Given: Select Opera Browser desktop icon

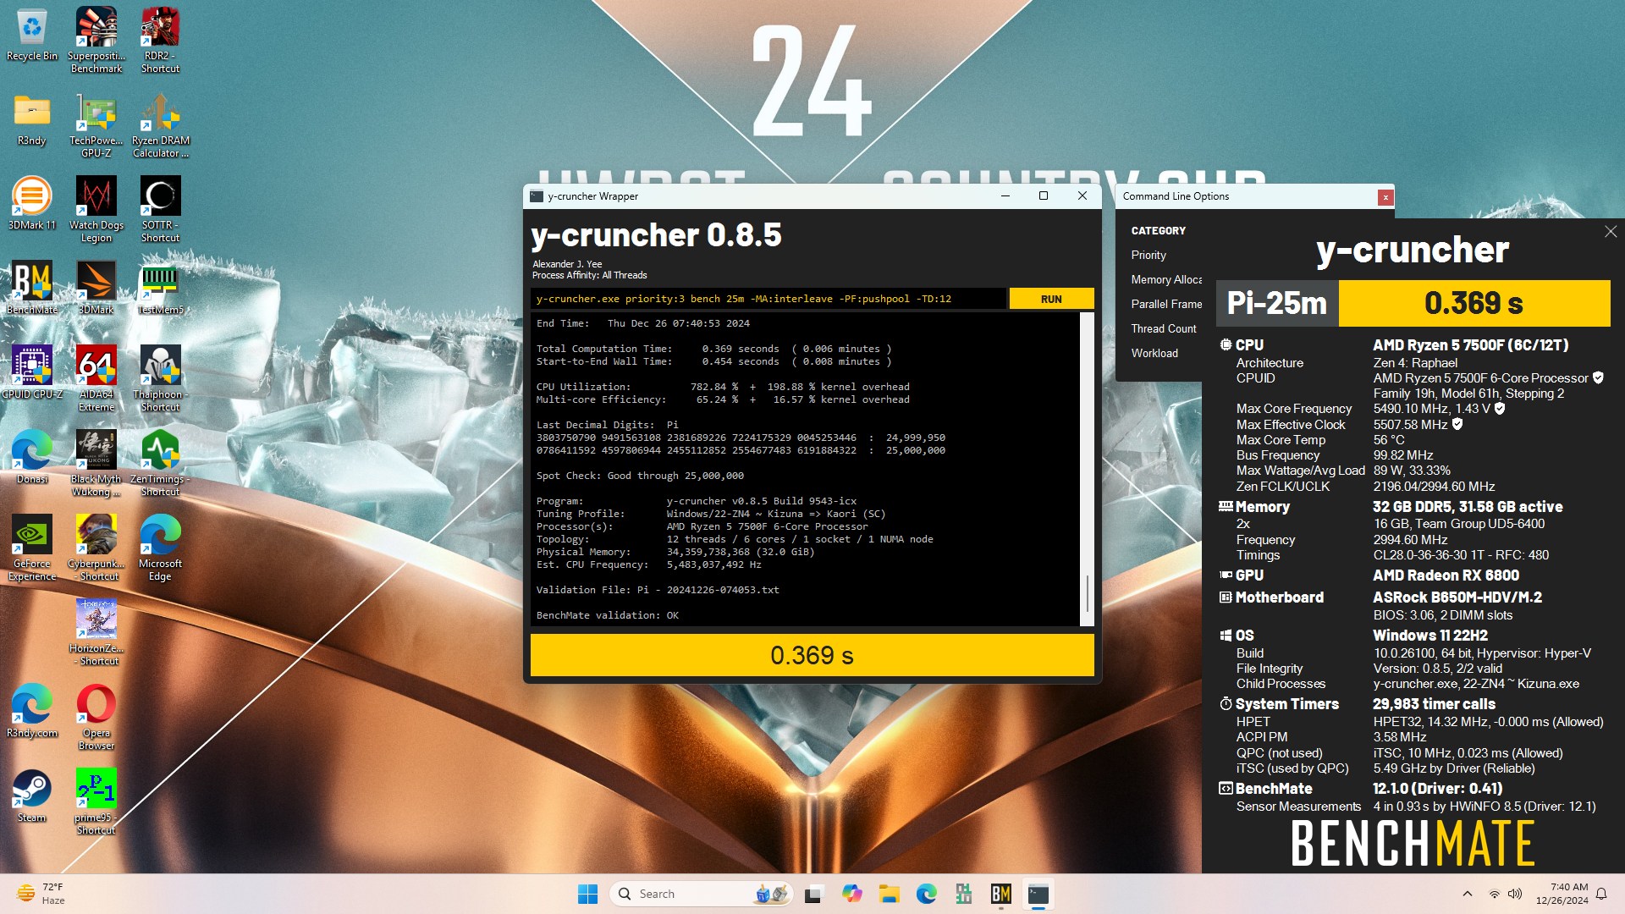Looking at the screenshot, I should [96, 717].
